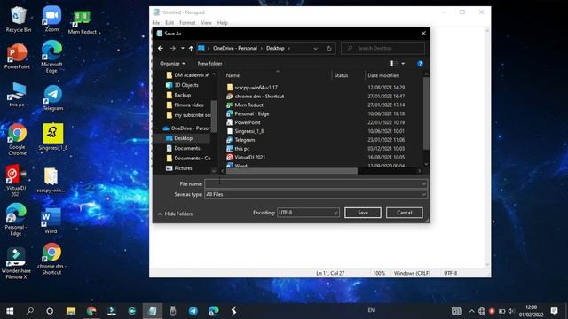The width and height of the screenshot is (568, 319).
Task: Open the Encoding UTF-8 dropdown
Action: 308,213
